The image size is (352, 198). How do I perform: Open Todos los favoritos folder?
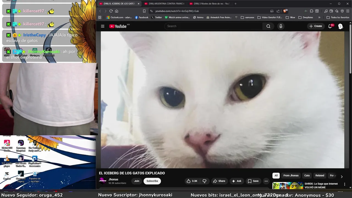tap(338, 17)
